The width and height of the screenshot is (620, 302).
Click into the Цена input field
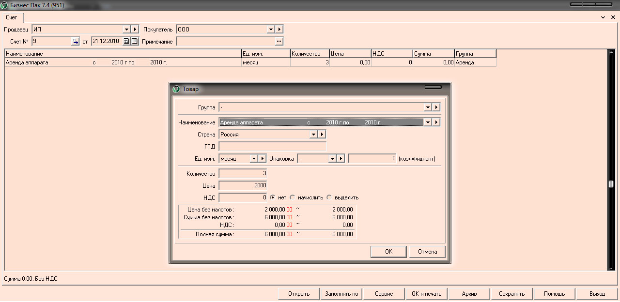point(243,185)
